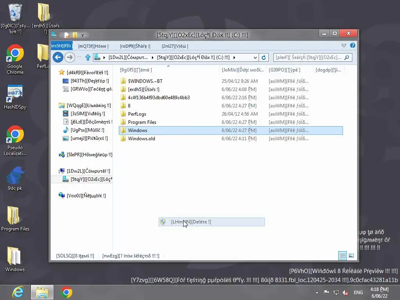Viewport: 400px width, 300px height.
Task: Open address bar history dropdown
Action: click(255, 58)
